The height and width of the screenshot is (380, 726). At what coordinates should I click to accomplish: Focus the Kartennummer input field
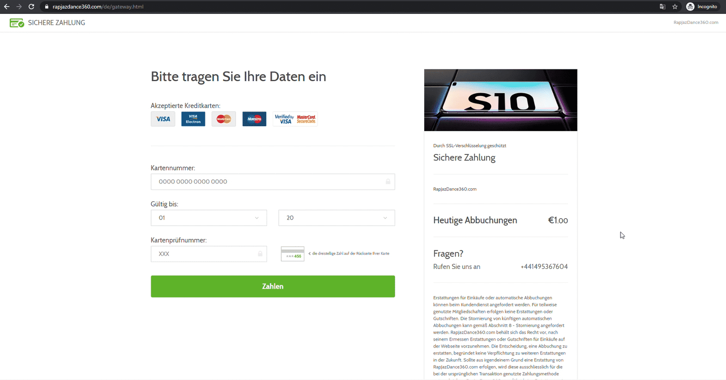(x=273, y=182)
